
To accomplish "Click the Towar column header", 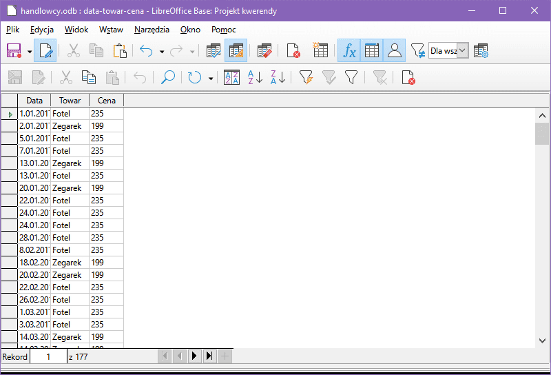I will [70, 101].
